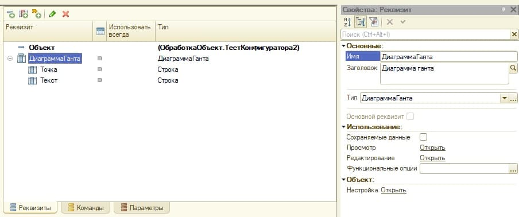Click the property search field
Image resolution: width=519 pixels, height=217 pixels.
(425, 34)
